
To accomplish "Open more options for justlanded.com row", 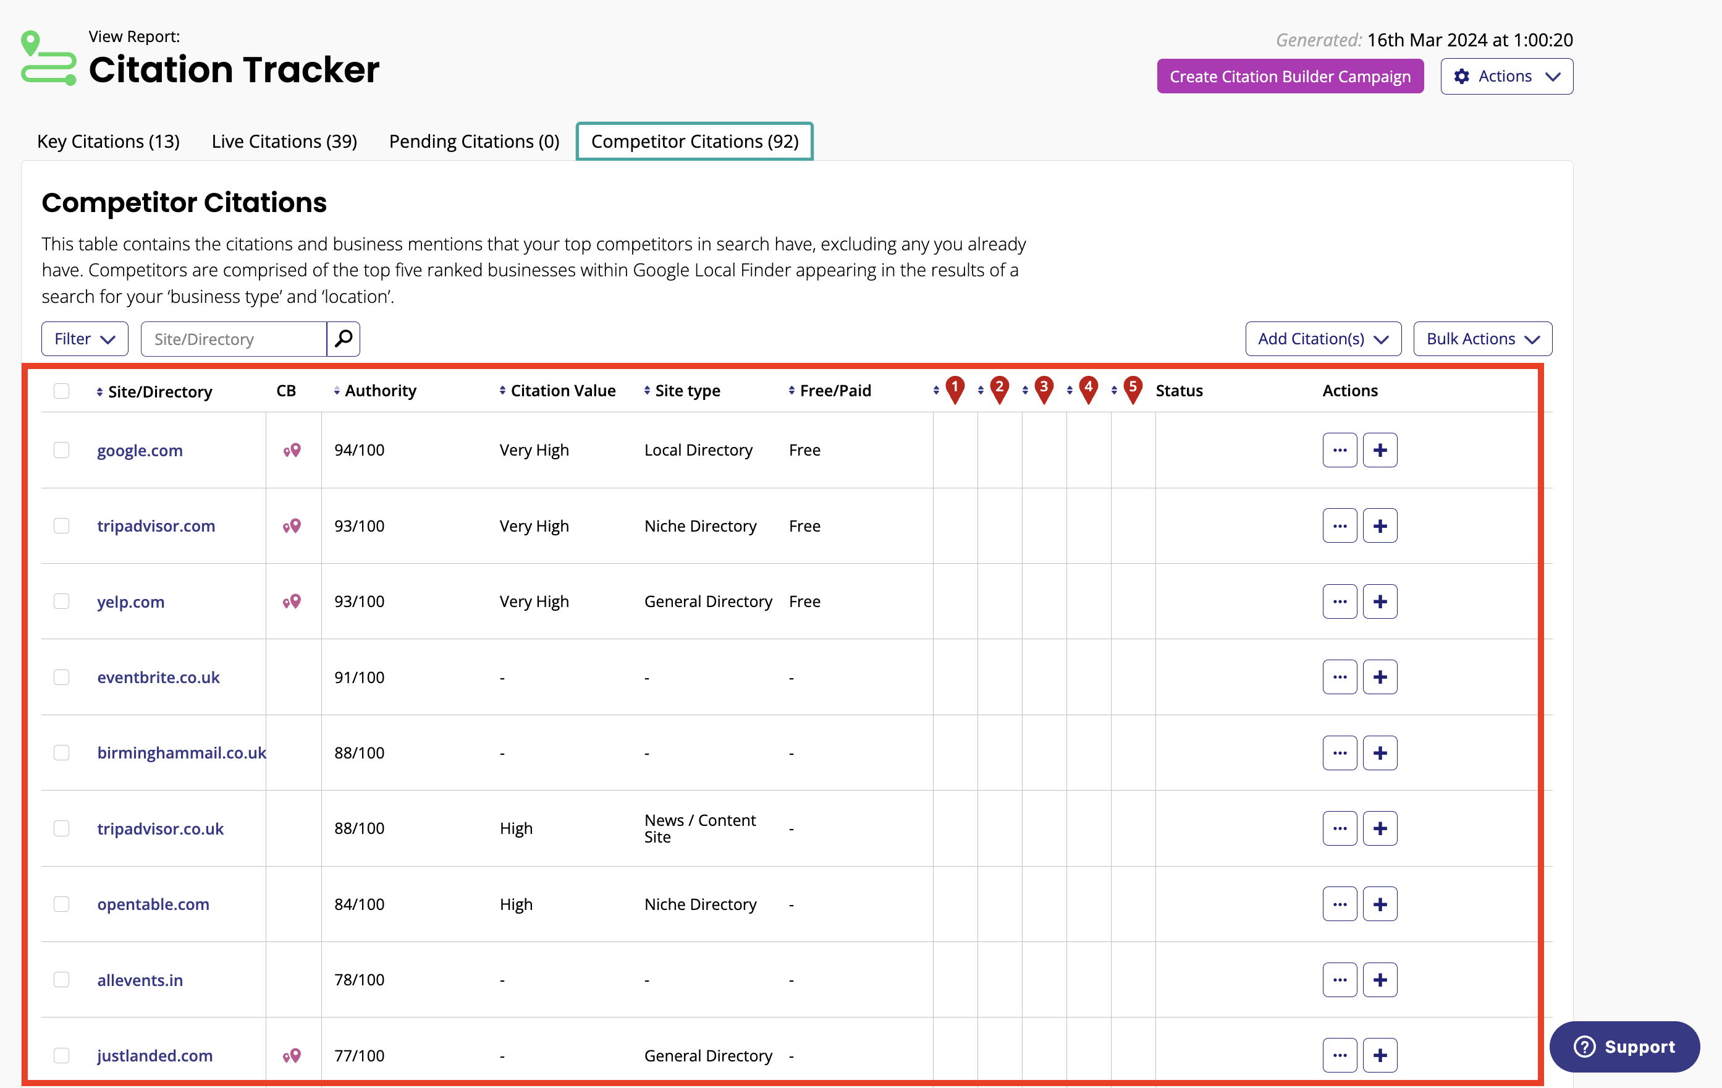I will click(1340, 1055).
